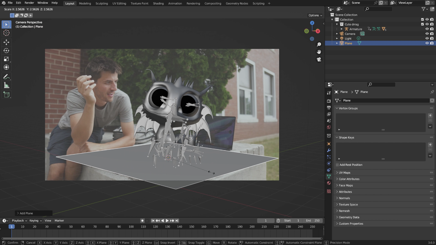Add a new vertex group
The width and height of the screenshot is (436, 245).
[x=430, y=115]
